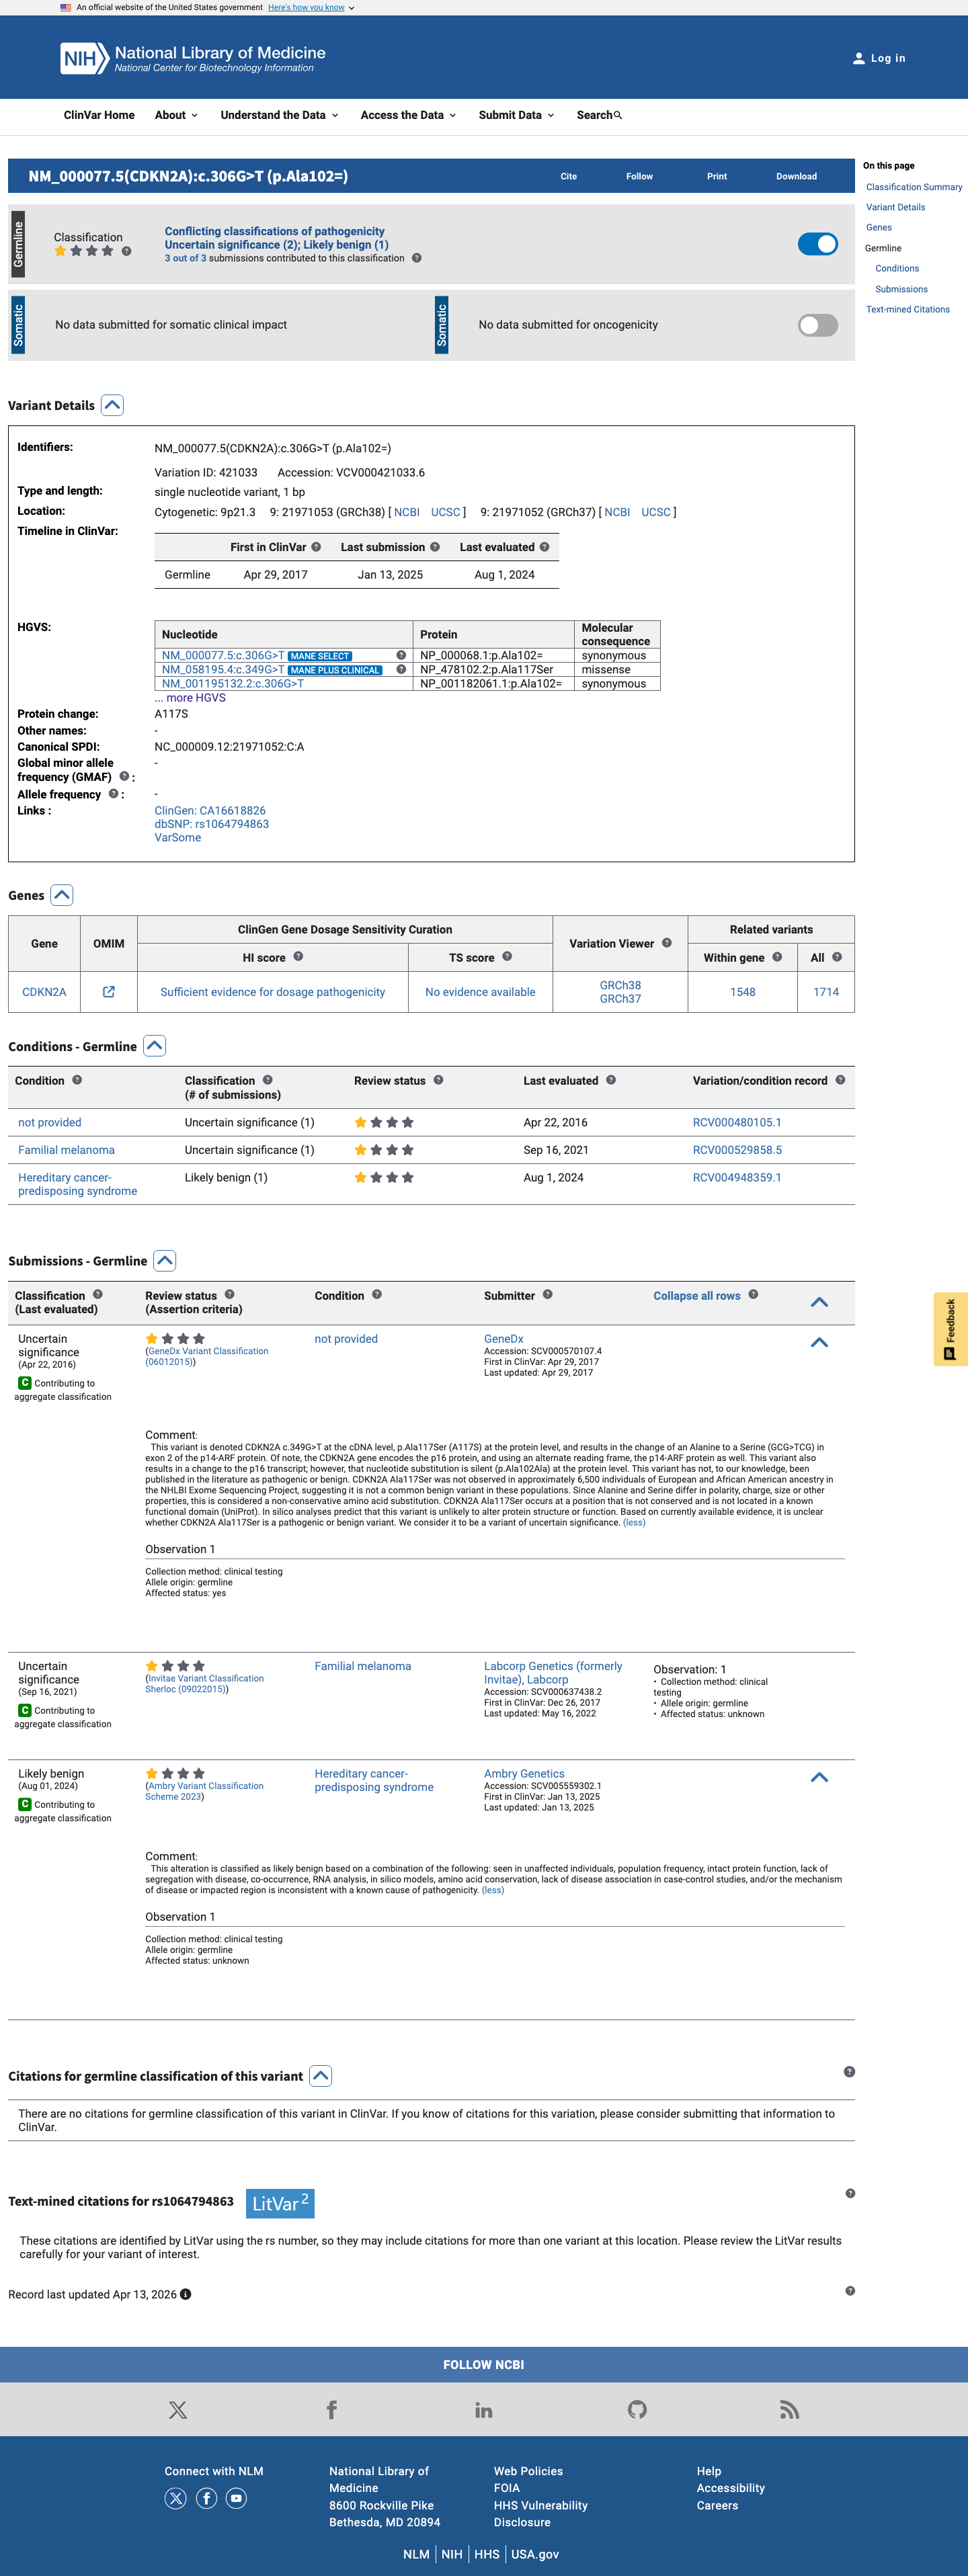The width and height of the screenshot is (968, 2576).
Task: Open 1548 related variants within gene
Action: (x=742, y=992)
